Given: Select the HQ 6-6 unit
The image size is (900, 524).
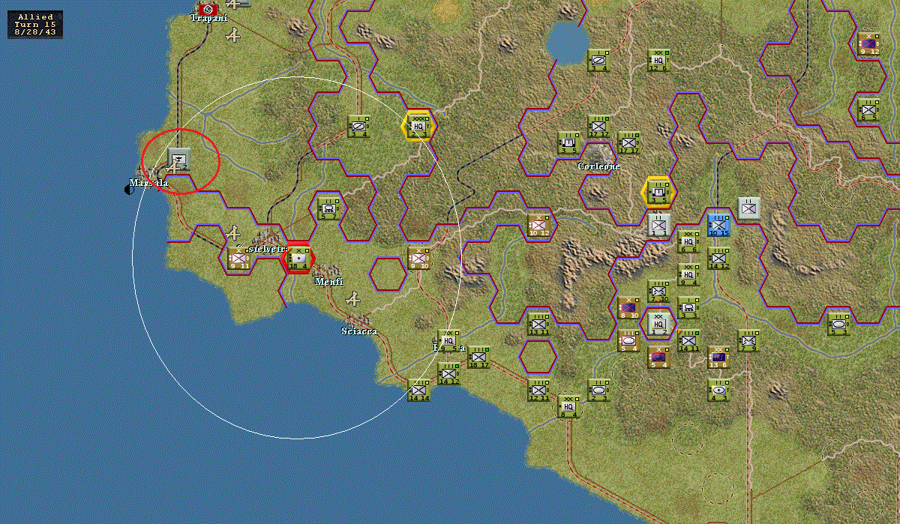Looking at the screenshot, I should point(688,241).
